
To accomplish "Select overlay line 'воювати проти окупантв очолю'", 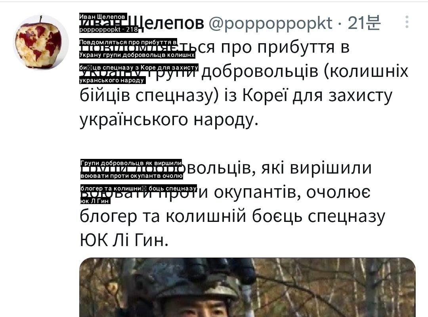I will (x=132, y=176).
